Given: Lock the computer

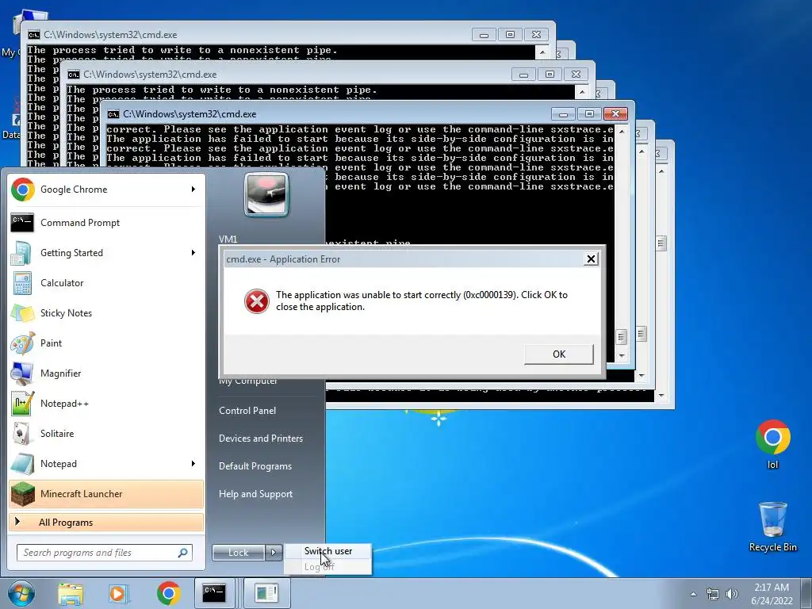Looking at the screenshot, I should 239,553.
